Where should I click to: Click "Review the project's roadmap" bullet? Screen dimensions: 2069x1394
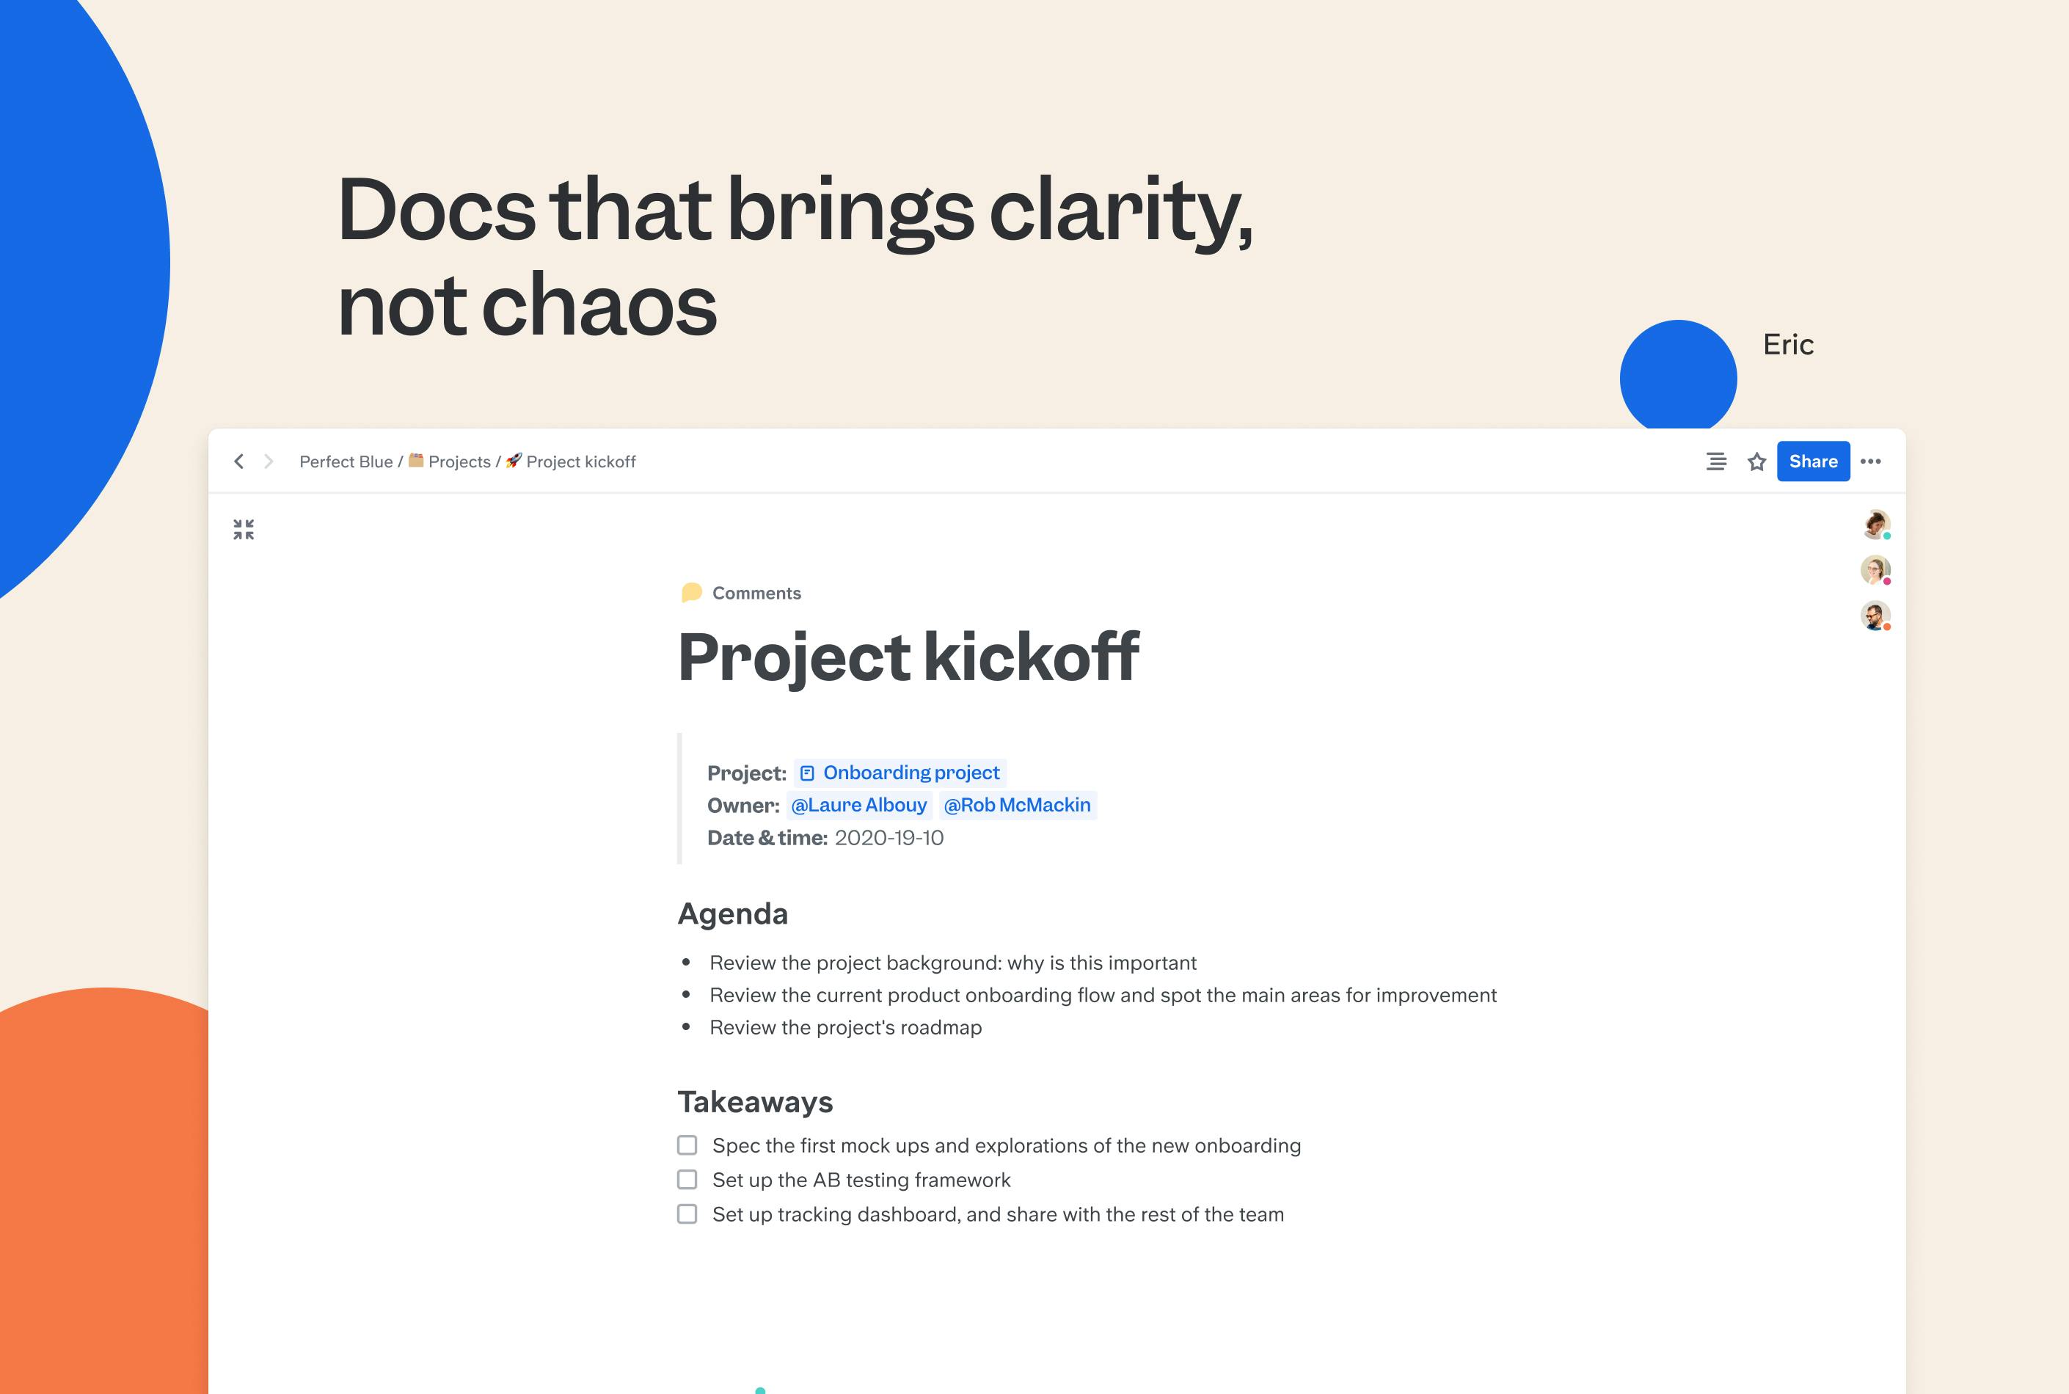coord(845,1028)
